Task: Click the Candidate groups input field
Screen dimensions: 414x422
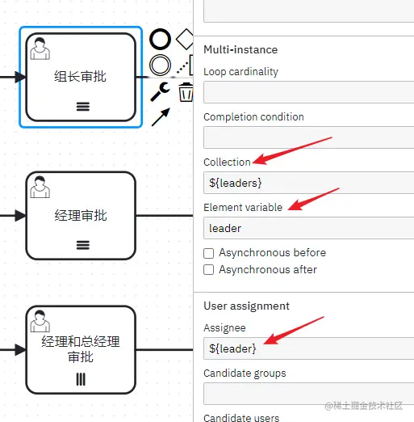Action: pos(309,394)
